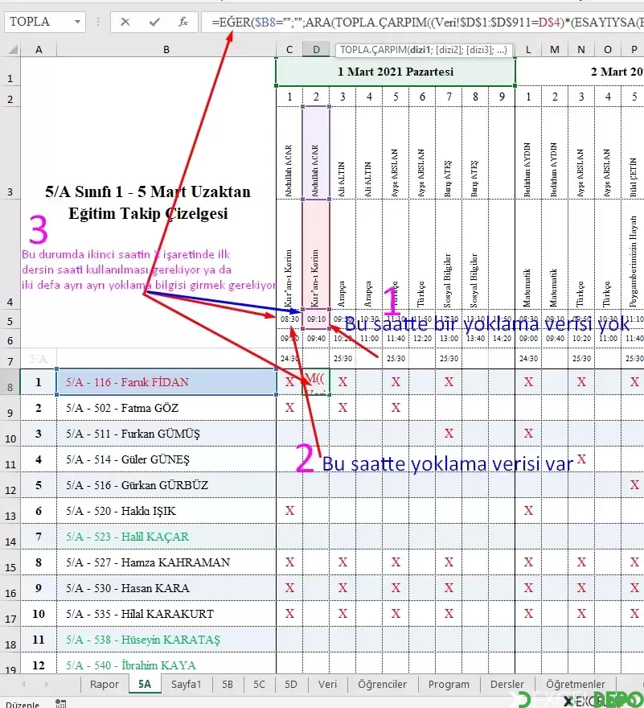This screenshot has height=708, width=644.
Task: Switch to the 5C sheet tab
Action: [259, 684]
